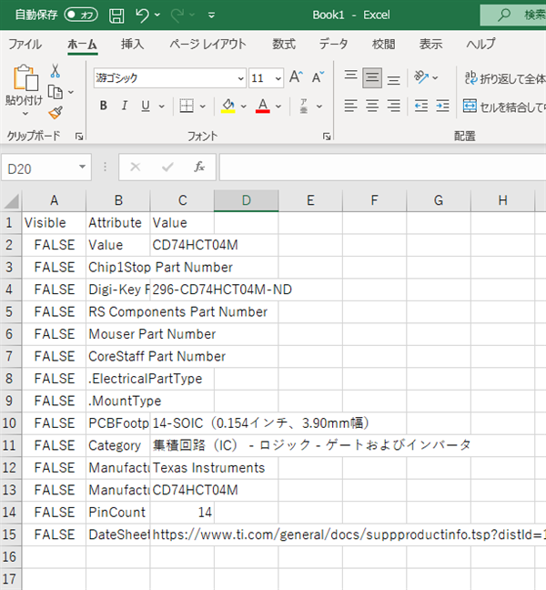Click the Font Color A icon

pyautogui.click(x=263, y=106)
